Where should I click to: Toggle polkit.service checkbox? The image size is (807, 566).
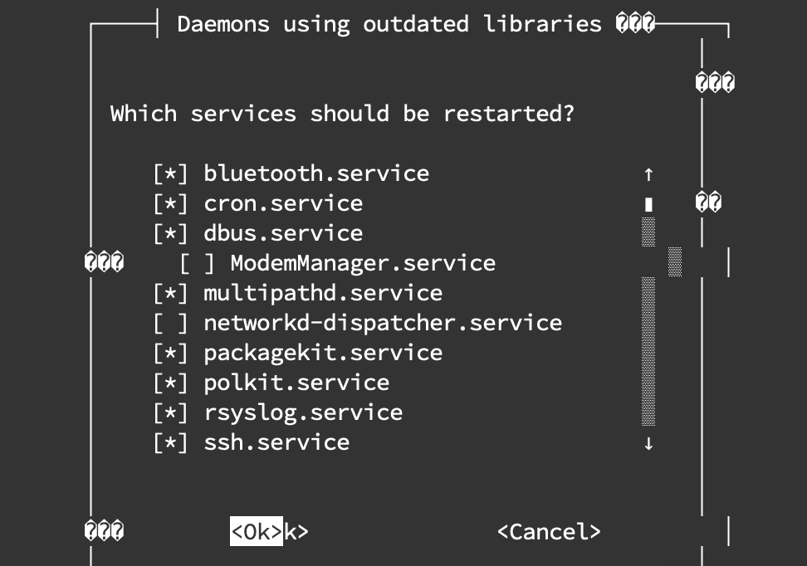tap(170, 383)
